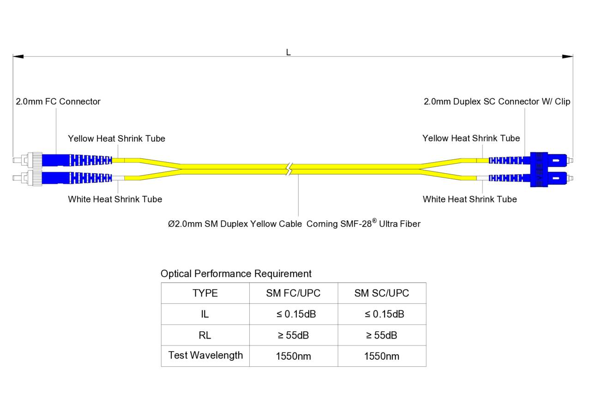Click the Corning SMF-28 Ultra Fiber cable description

click(294, 224)
